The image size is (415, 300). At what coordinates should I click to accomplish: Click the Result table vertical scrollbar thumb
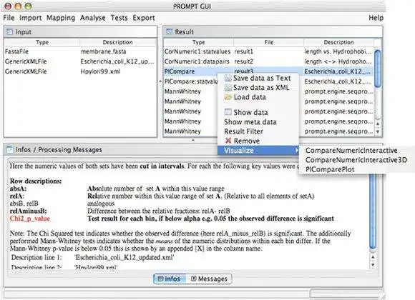(x=378, y=69)
